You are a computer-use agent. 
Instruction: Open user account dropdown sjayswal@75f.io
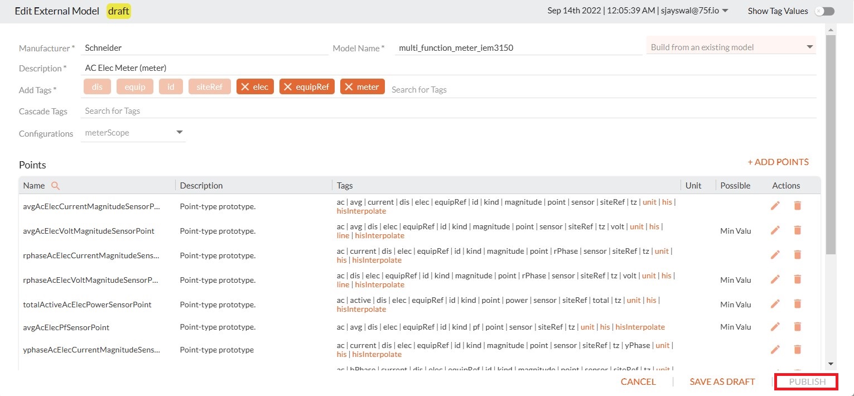[693, 11]
